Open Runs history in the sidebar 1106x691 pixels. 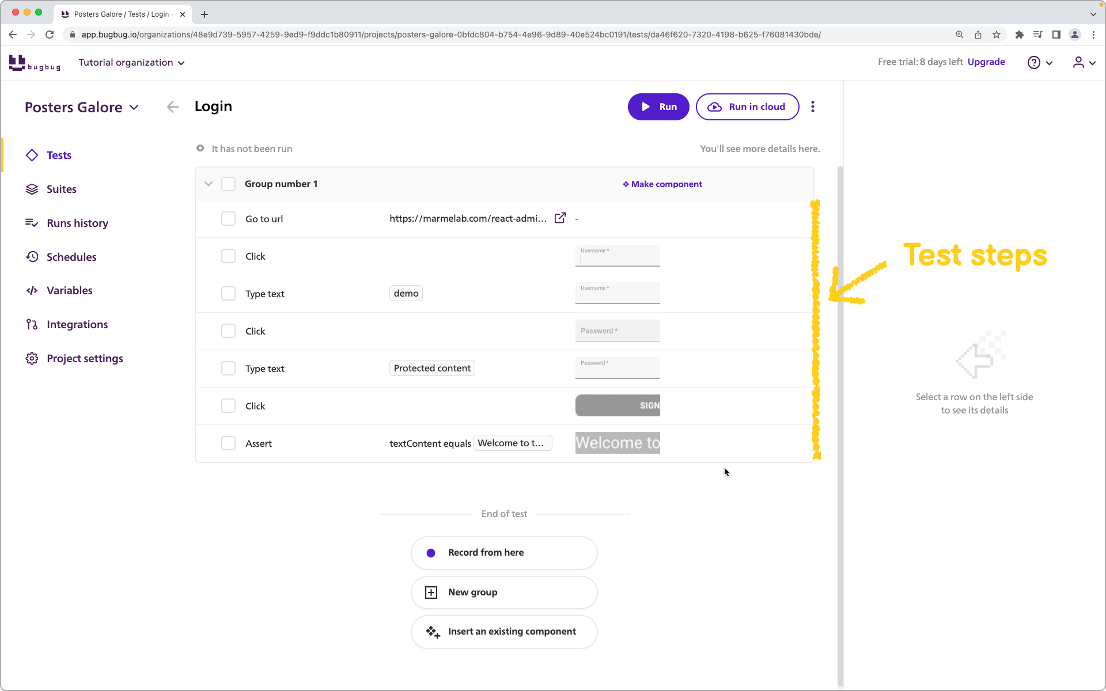77,223
